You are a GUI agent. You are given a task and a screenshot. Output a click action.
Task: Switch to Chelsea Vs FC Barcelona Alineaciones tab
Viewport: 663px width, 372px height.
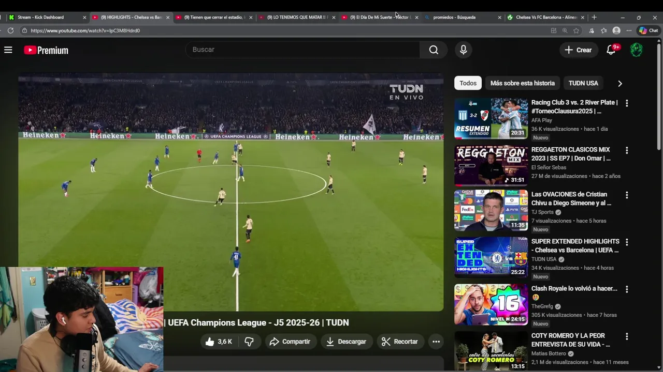point(545,17)
